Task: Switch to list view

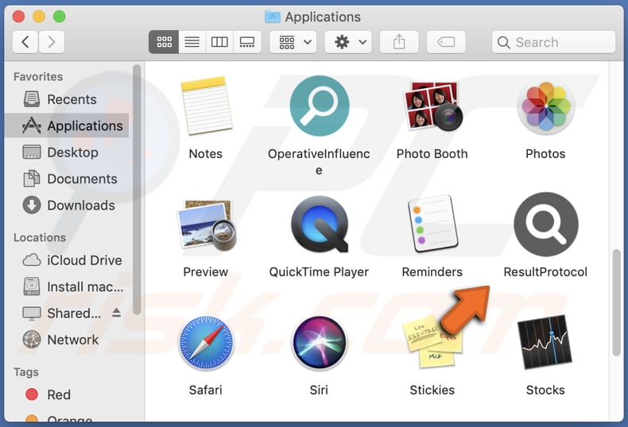Action: [x=192, y=42]
